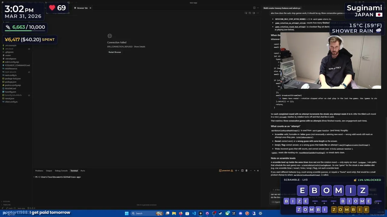Open the Multi-creator tenancy chat tab
The width and height of the screenshot is (387, 217).
tap(282, 8)
